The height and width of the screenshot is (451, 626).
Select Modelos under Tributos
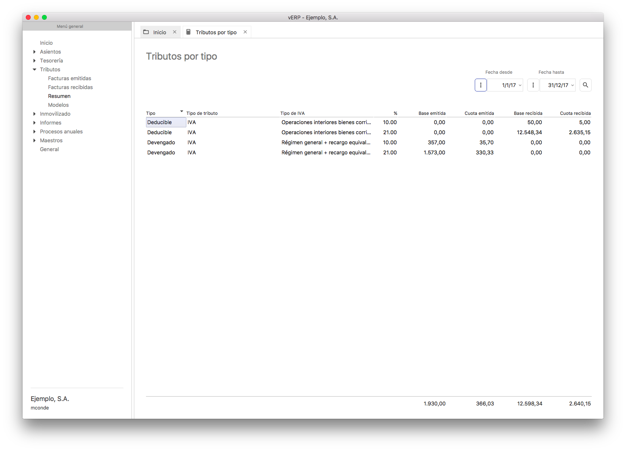coord(58,105)
